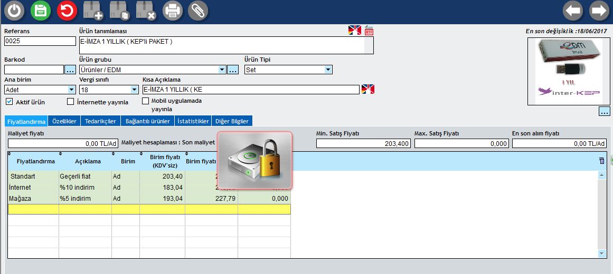Screen dimensions: 613x274
Task: Click the power/exit icon in toolbar
Action: click(14, 11)
